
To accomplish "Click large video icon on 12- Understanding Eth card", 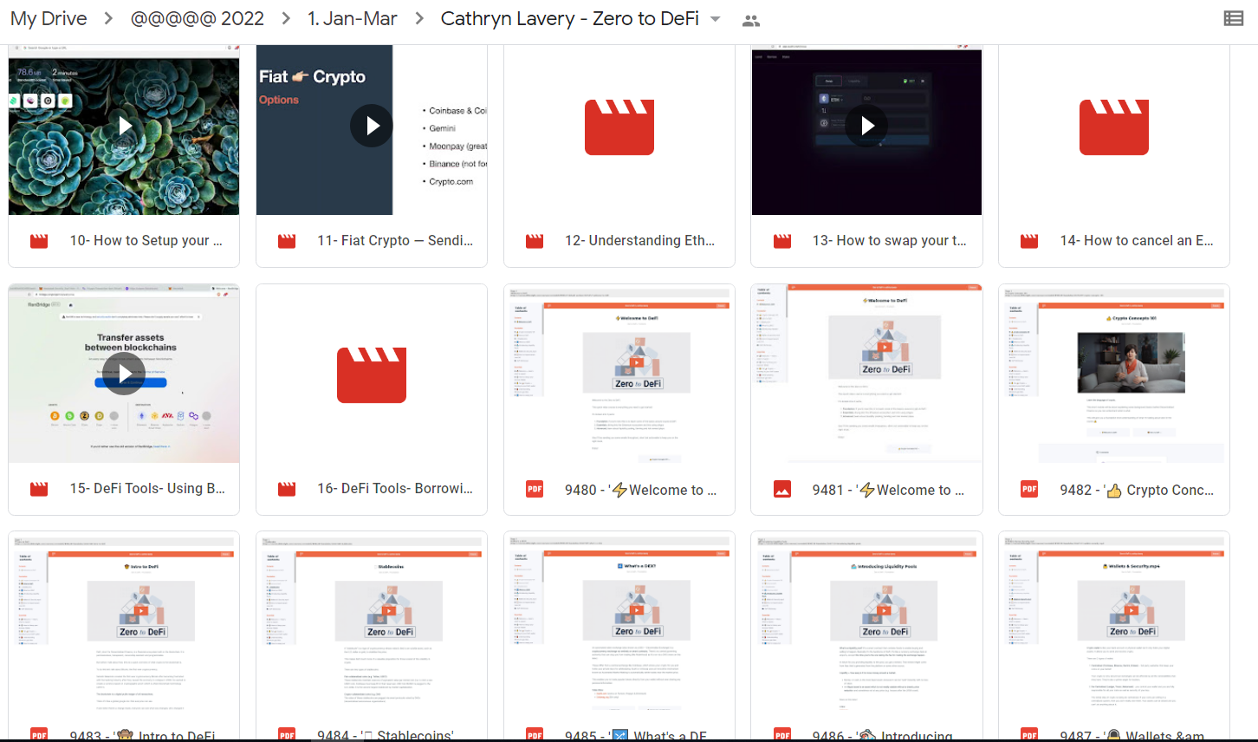I will click(x=619, y=127).
